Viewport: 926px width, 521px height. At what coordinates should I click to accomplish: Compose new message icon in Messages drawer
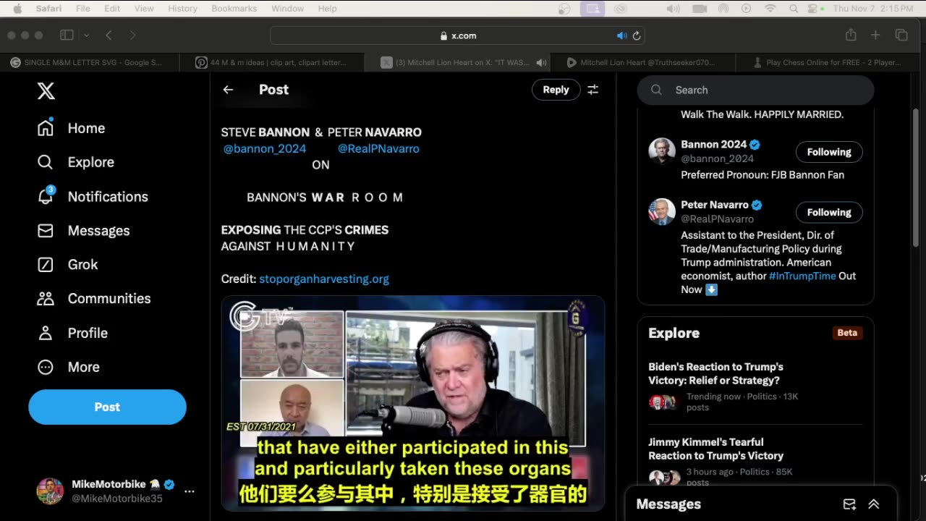click(x=849, y=504)
